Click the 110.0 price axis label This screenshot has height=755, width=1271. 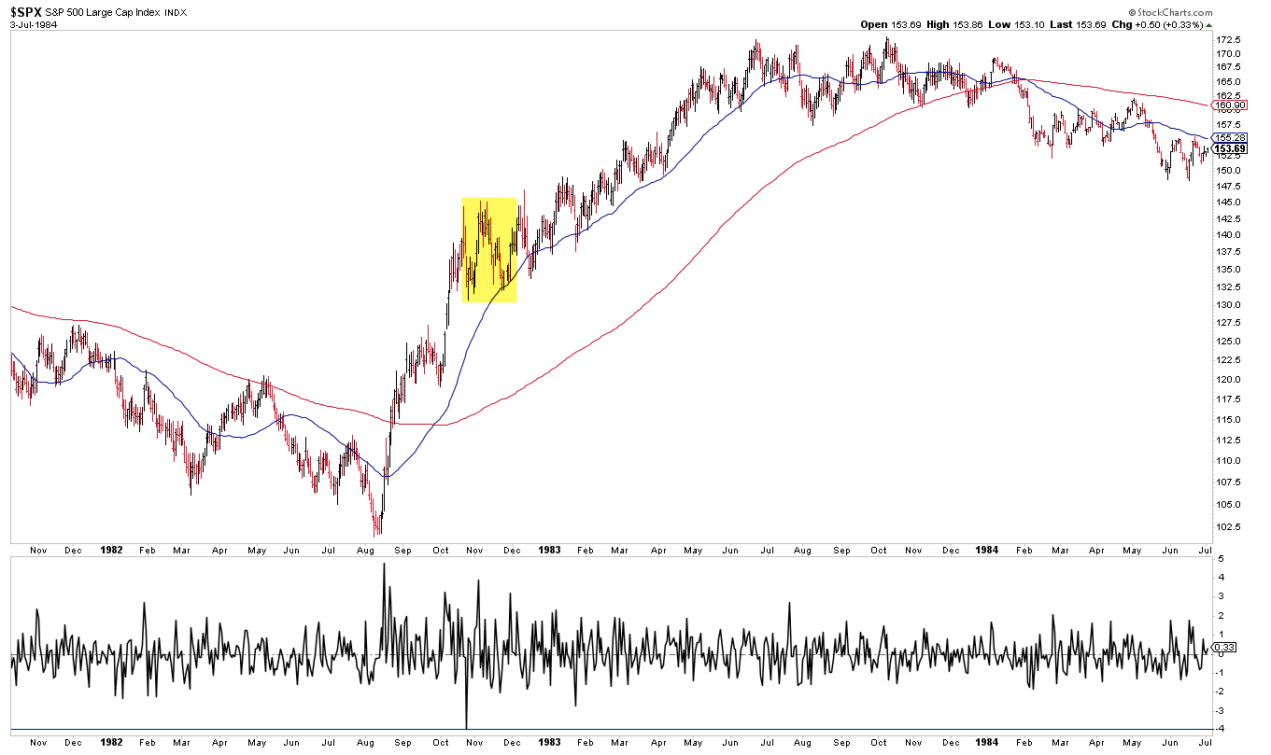click(1230, 461)
